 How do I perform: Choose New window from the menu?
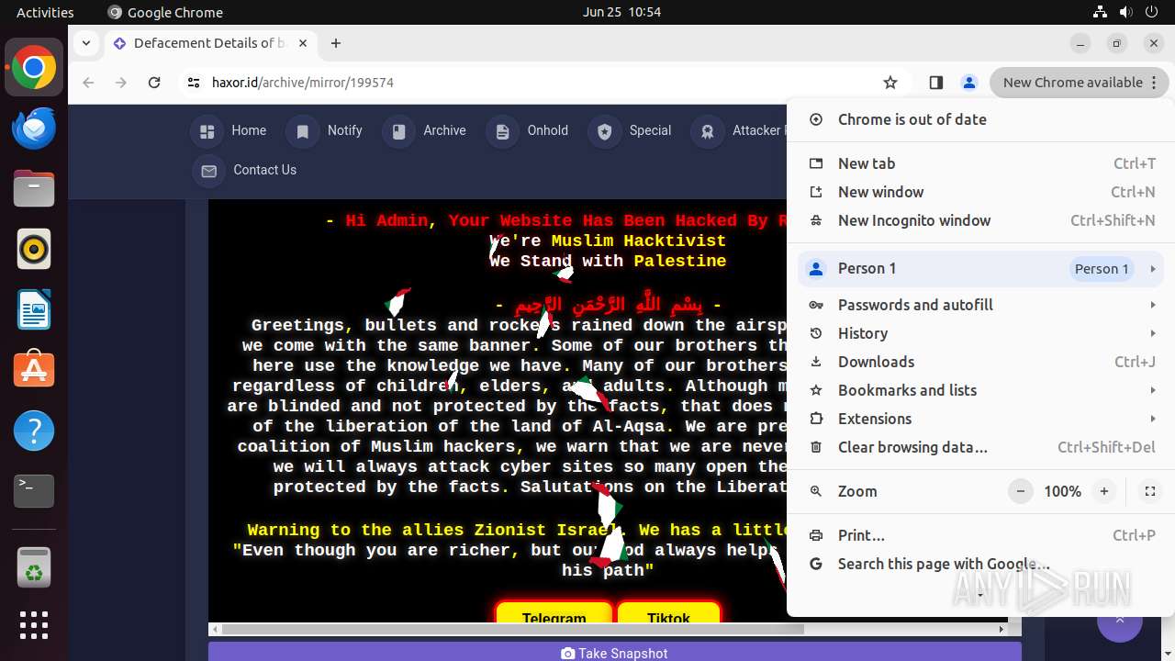[x=980, y=192]
